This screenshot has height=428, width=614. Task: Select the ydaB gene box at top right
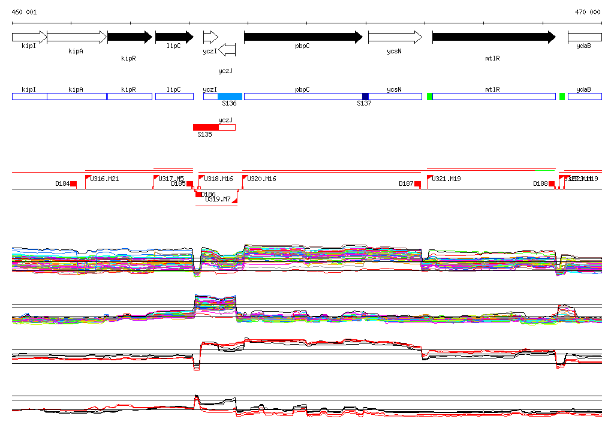coord(585,37)
